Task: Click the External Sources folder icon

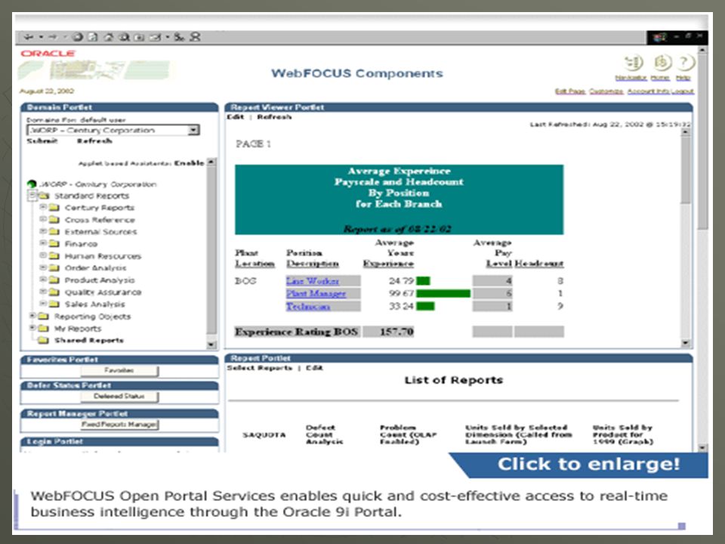Action: point(54,231)
